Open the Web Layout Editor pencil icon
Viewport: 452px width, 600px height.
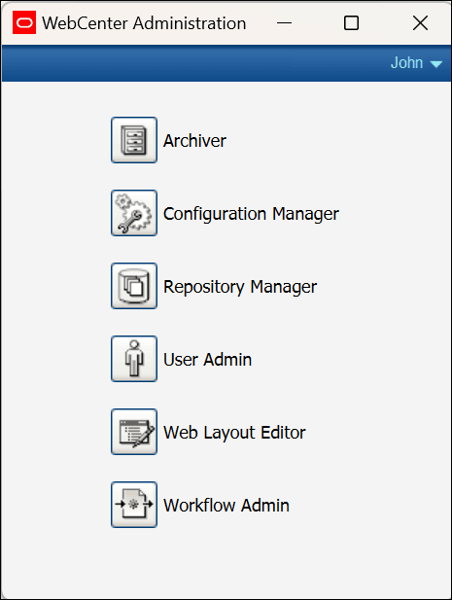tap(134, 432)
